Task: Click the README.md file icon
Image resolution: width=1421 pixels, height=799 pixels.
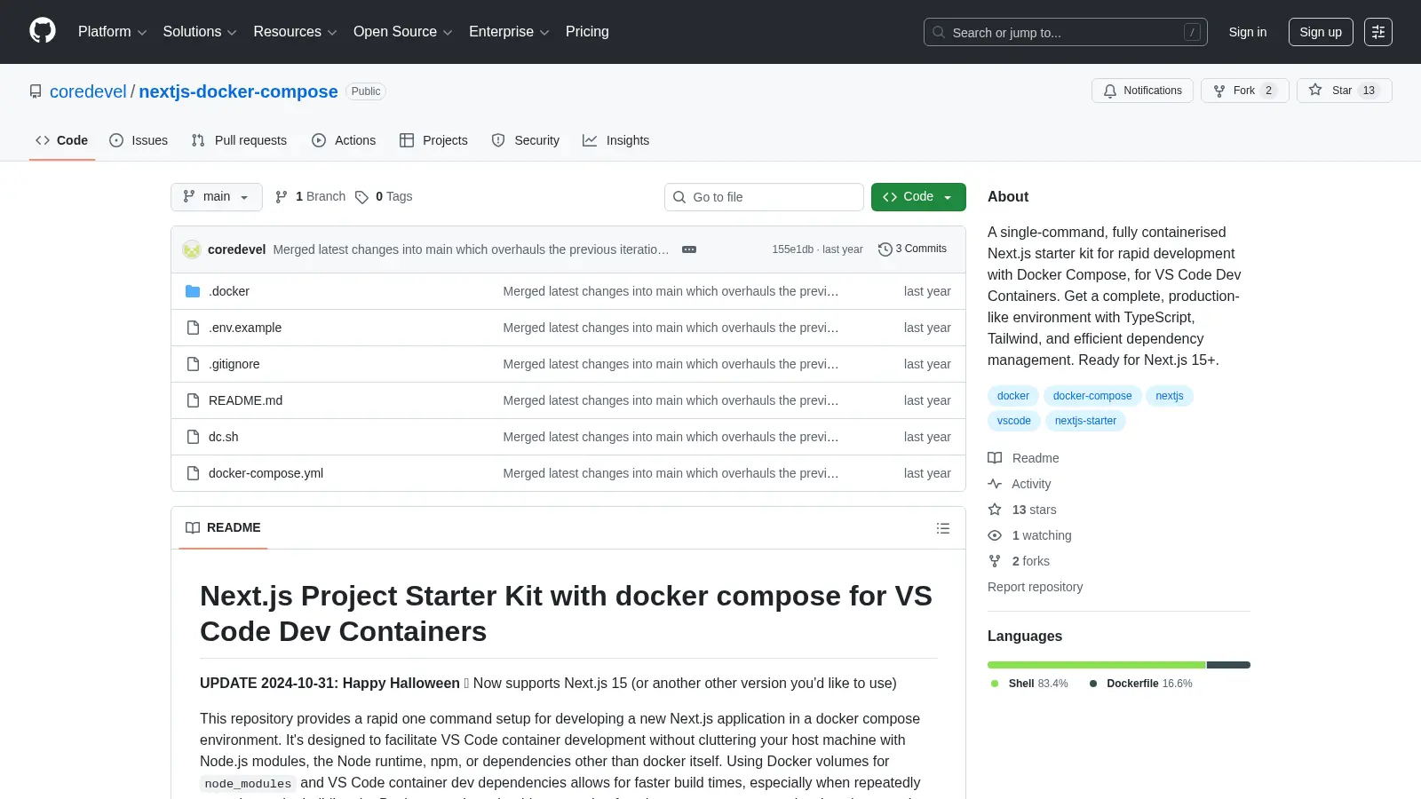Action: pyautogui.click(x=193, y=400)
